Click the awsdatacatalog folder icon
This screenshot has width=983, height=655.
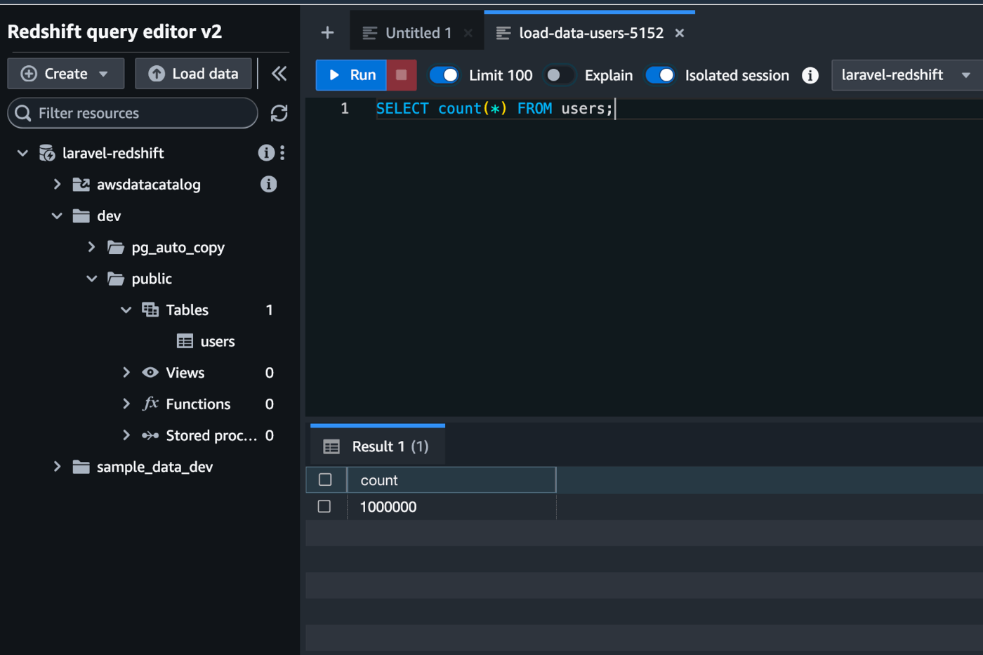(81, 184)
